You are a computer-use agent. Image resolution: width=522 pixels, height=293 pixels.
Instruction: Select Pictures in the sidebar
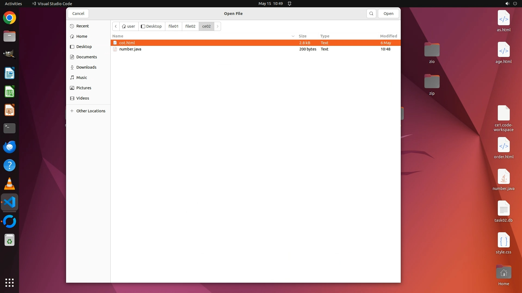click(84, 88)
